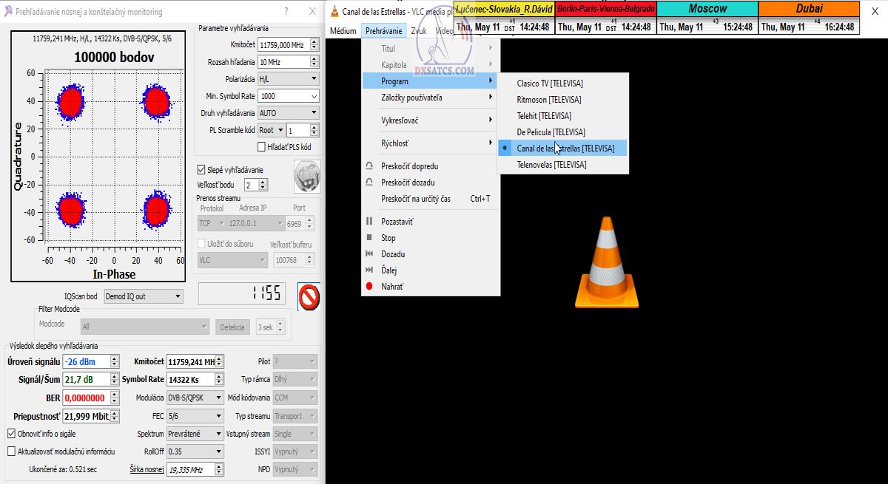The image size is (888, 484).
Task: Expand the Druh vyhľadávania AUTO dropdown
Action: (x=288, y=113)
